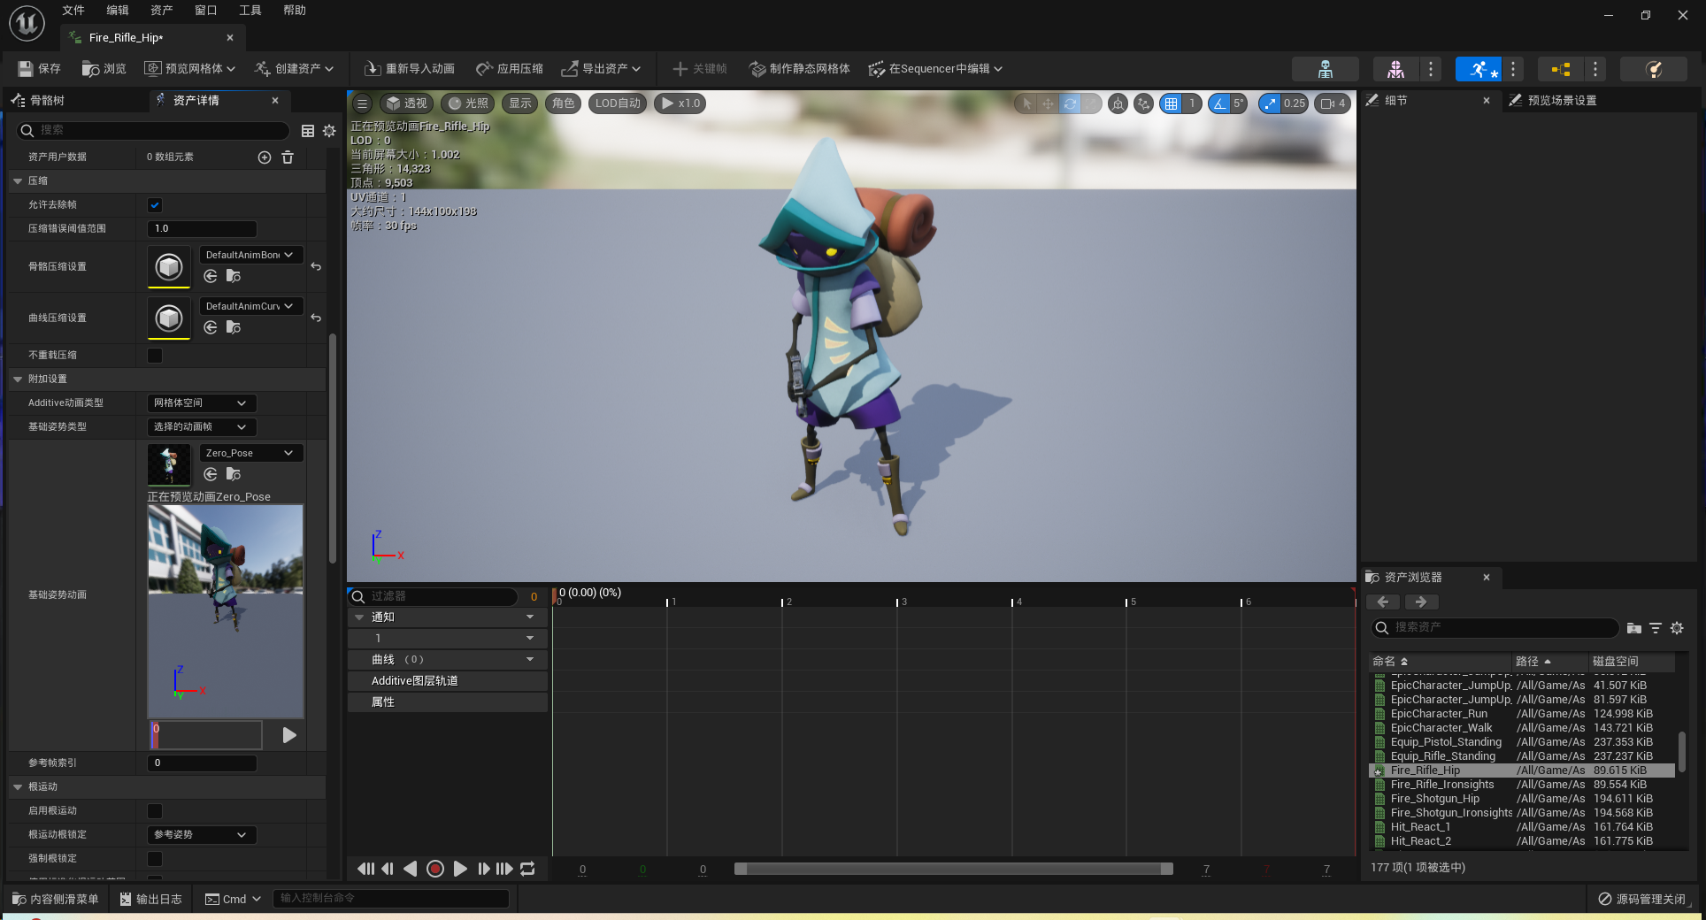Click the reimport animation button
This screenshot has height=920, width=1706.
click(410, 68)
